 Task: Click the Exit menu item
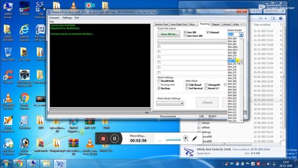coord(77,18)
